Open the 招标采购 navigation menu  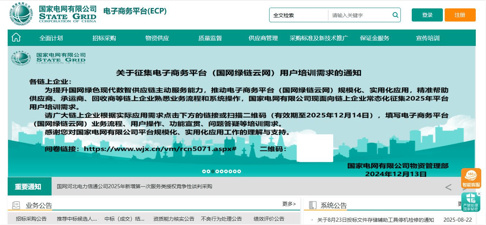point(104,38)
